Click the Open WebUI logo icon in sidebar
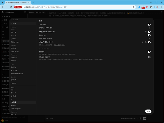 click(x=2, y=12)
